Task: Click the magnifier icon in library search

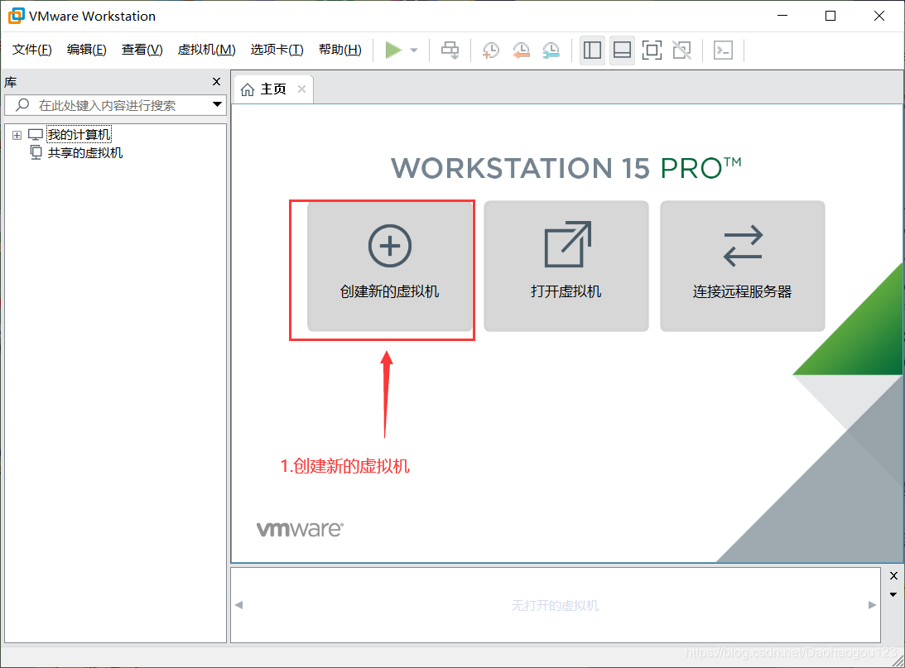Action: (x=22, y=104)
